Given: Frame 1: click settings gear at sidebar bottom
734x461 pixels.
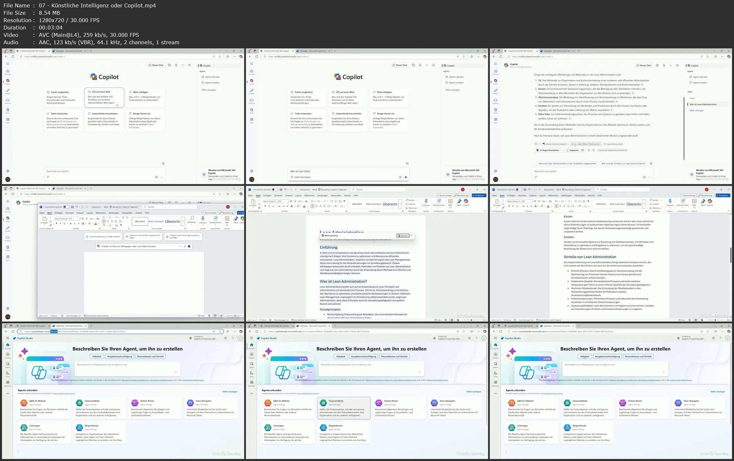Looking at the screenshot, I should click(8, 171).
